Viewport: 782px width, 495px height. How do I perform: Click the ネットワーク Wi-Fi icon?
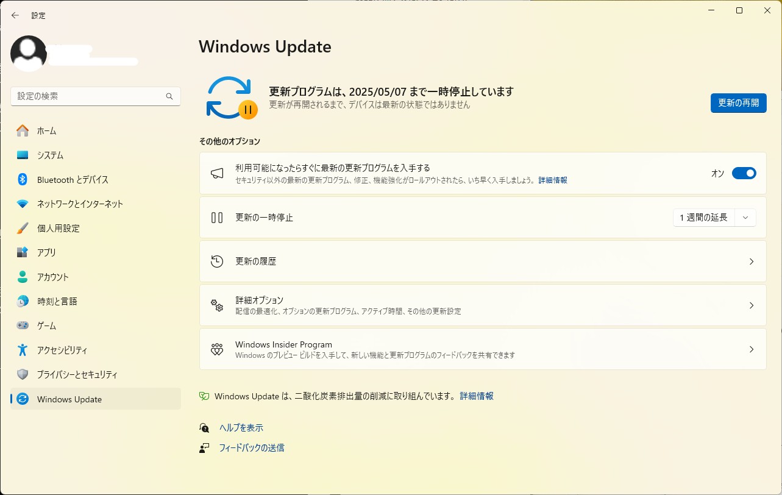[23, 204]
